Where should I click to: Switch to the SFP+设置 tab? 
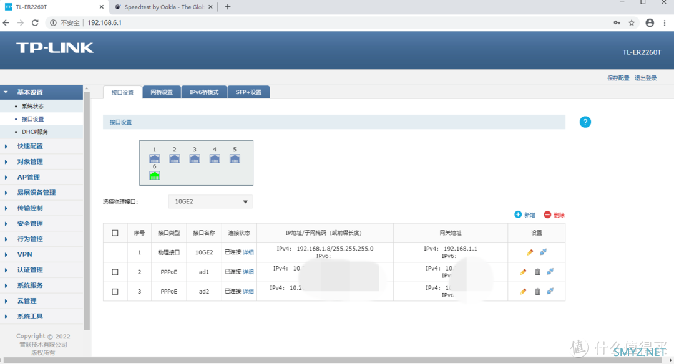(248, 92)
